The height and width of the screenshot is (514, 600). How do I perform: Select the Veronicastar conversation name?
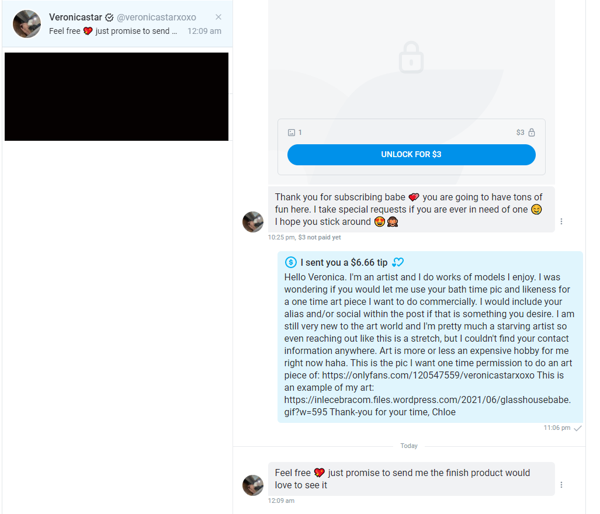coord(75,18)
